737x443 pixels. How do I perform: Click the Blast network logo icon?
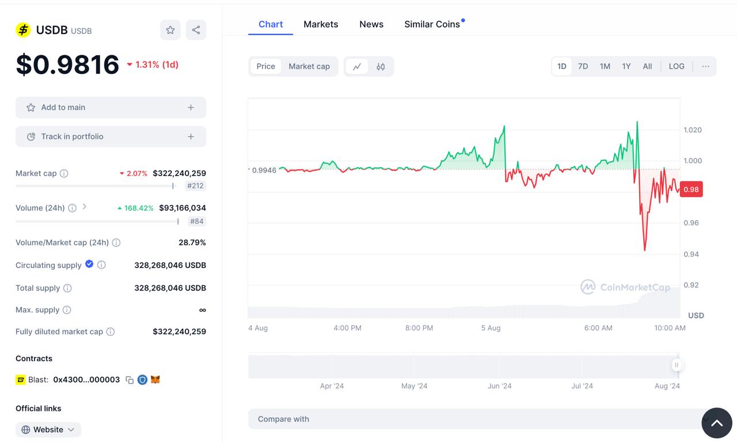click(x=21, y=380)
